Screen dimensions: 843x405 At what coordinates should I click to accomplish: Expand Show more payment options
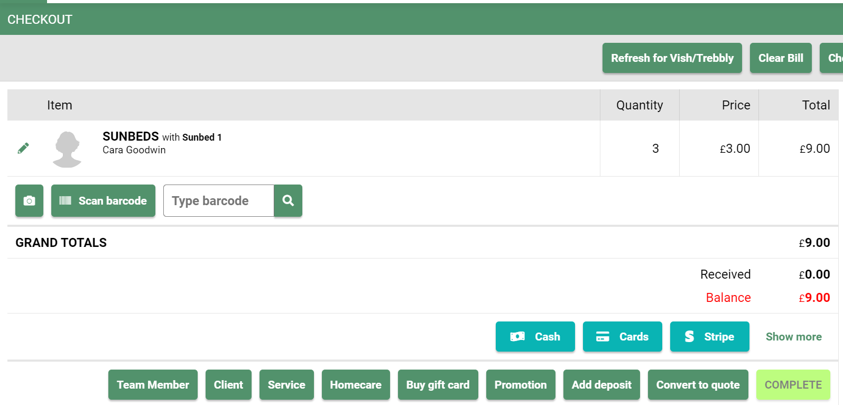click(793, 337)
